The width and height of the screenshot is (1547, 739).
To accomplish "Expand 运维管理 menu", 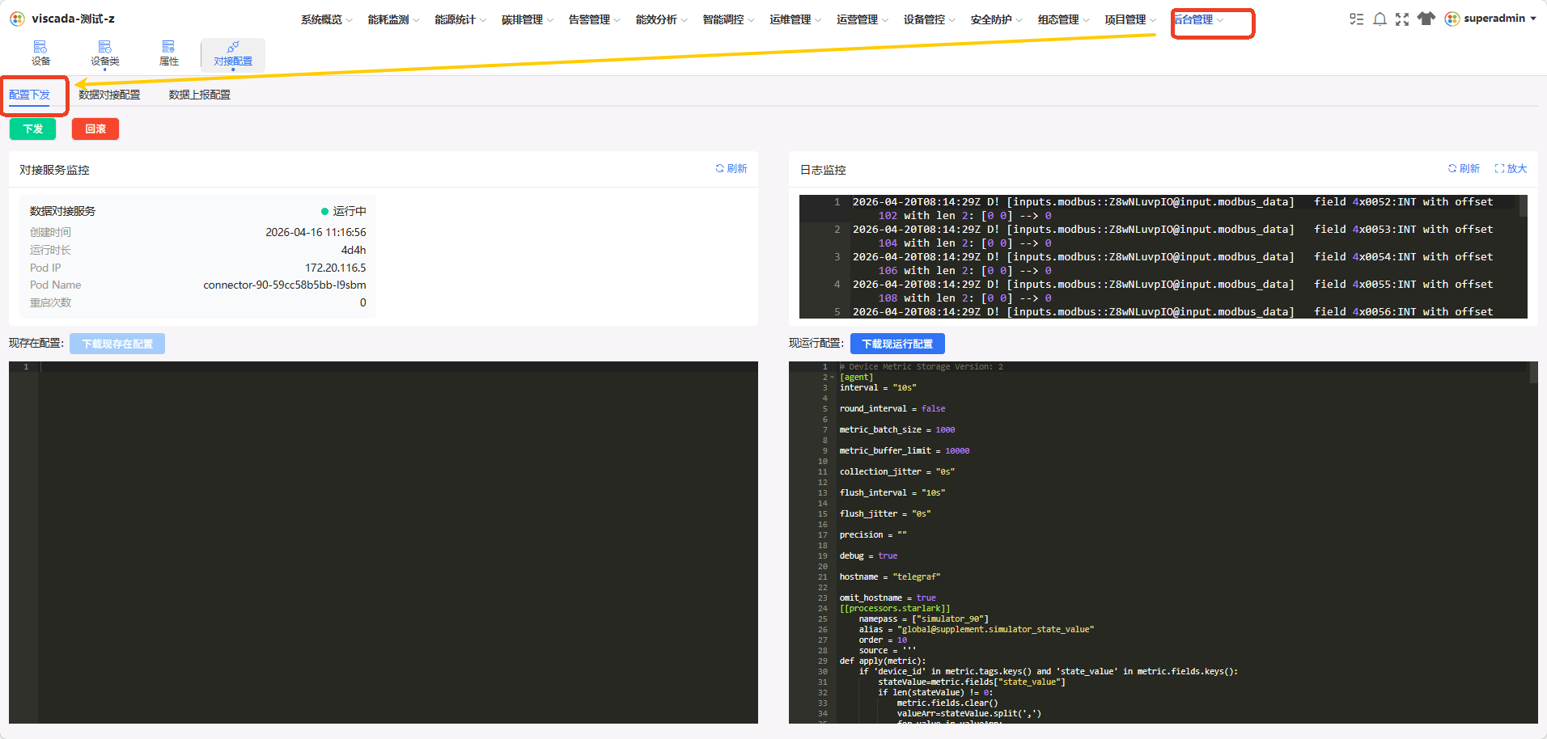I will point(795,19).
